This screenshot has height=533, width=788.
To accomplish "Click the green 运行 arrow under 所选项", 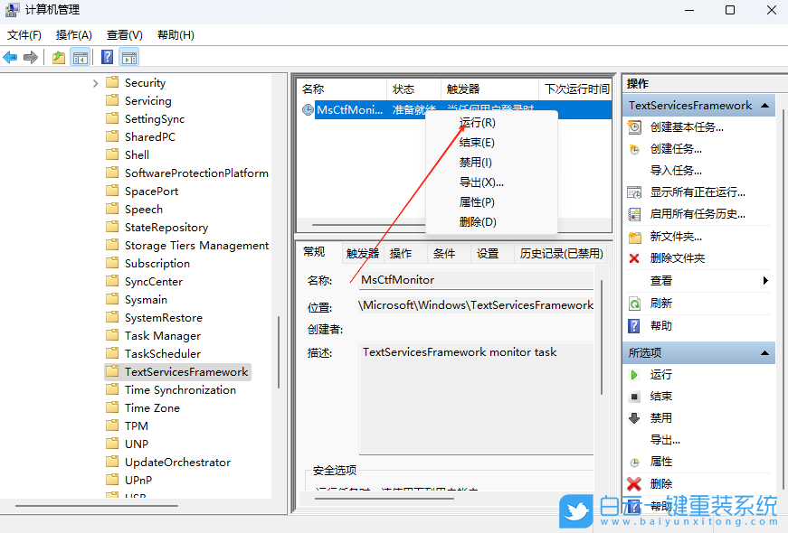I will (636, 374).
